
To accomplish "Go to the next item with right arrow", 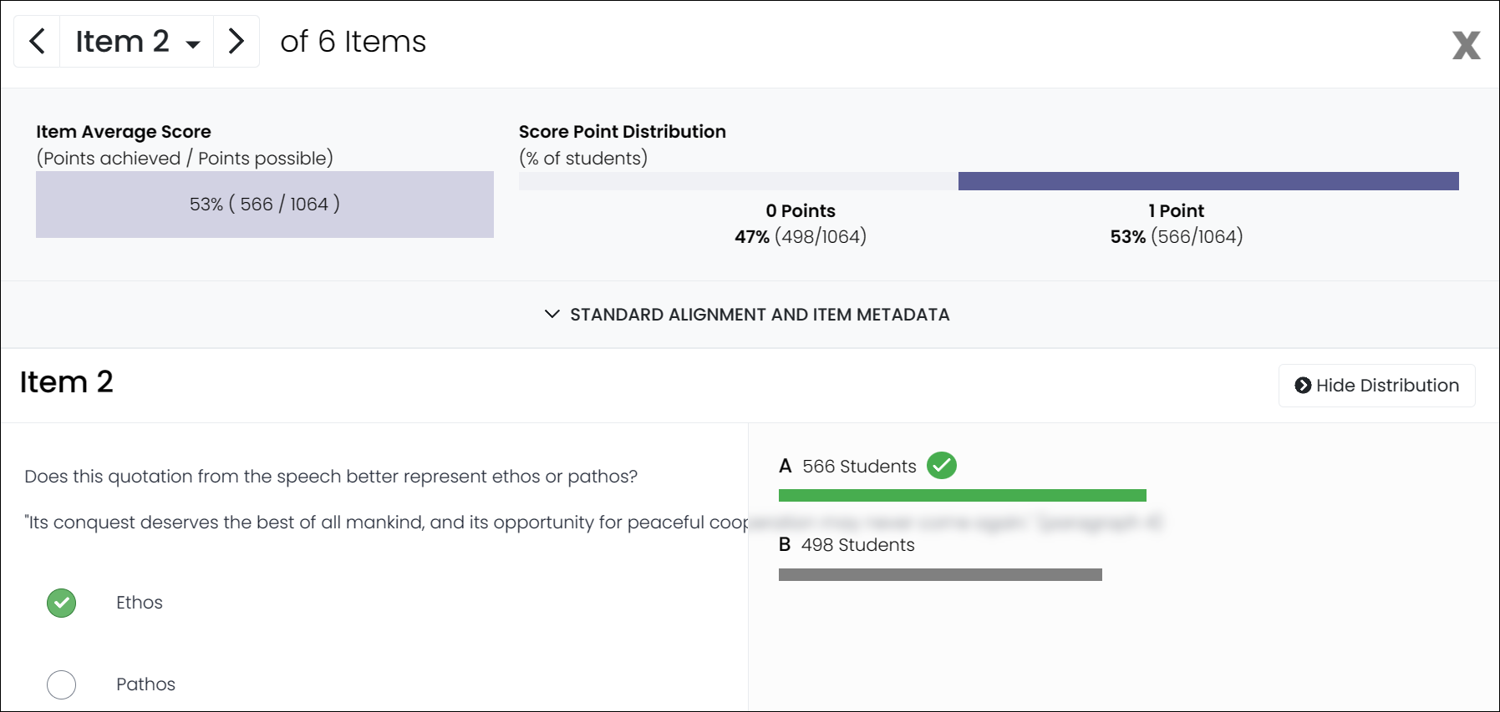I will tap(236, 41).
